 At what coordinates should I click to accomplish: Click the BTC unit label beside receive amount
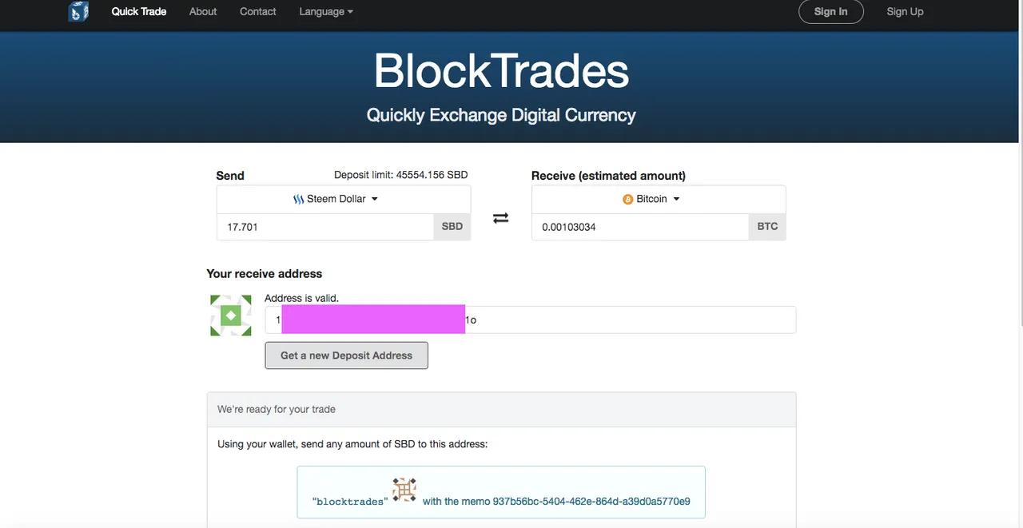(x=767, y=227)
